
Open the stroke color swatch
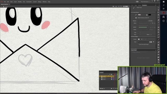click(139, 15)
